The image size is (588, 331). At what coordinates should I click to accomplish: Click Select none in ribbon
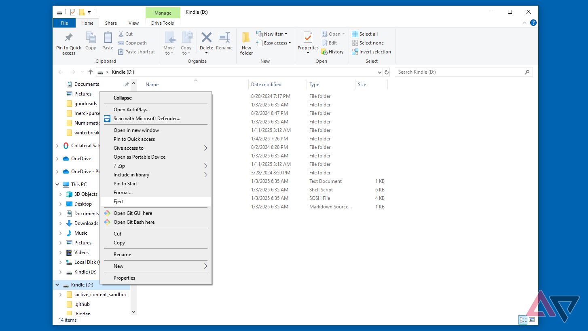pyautogui.click(x=368, y=43)
